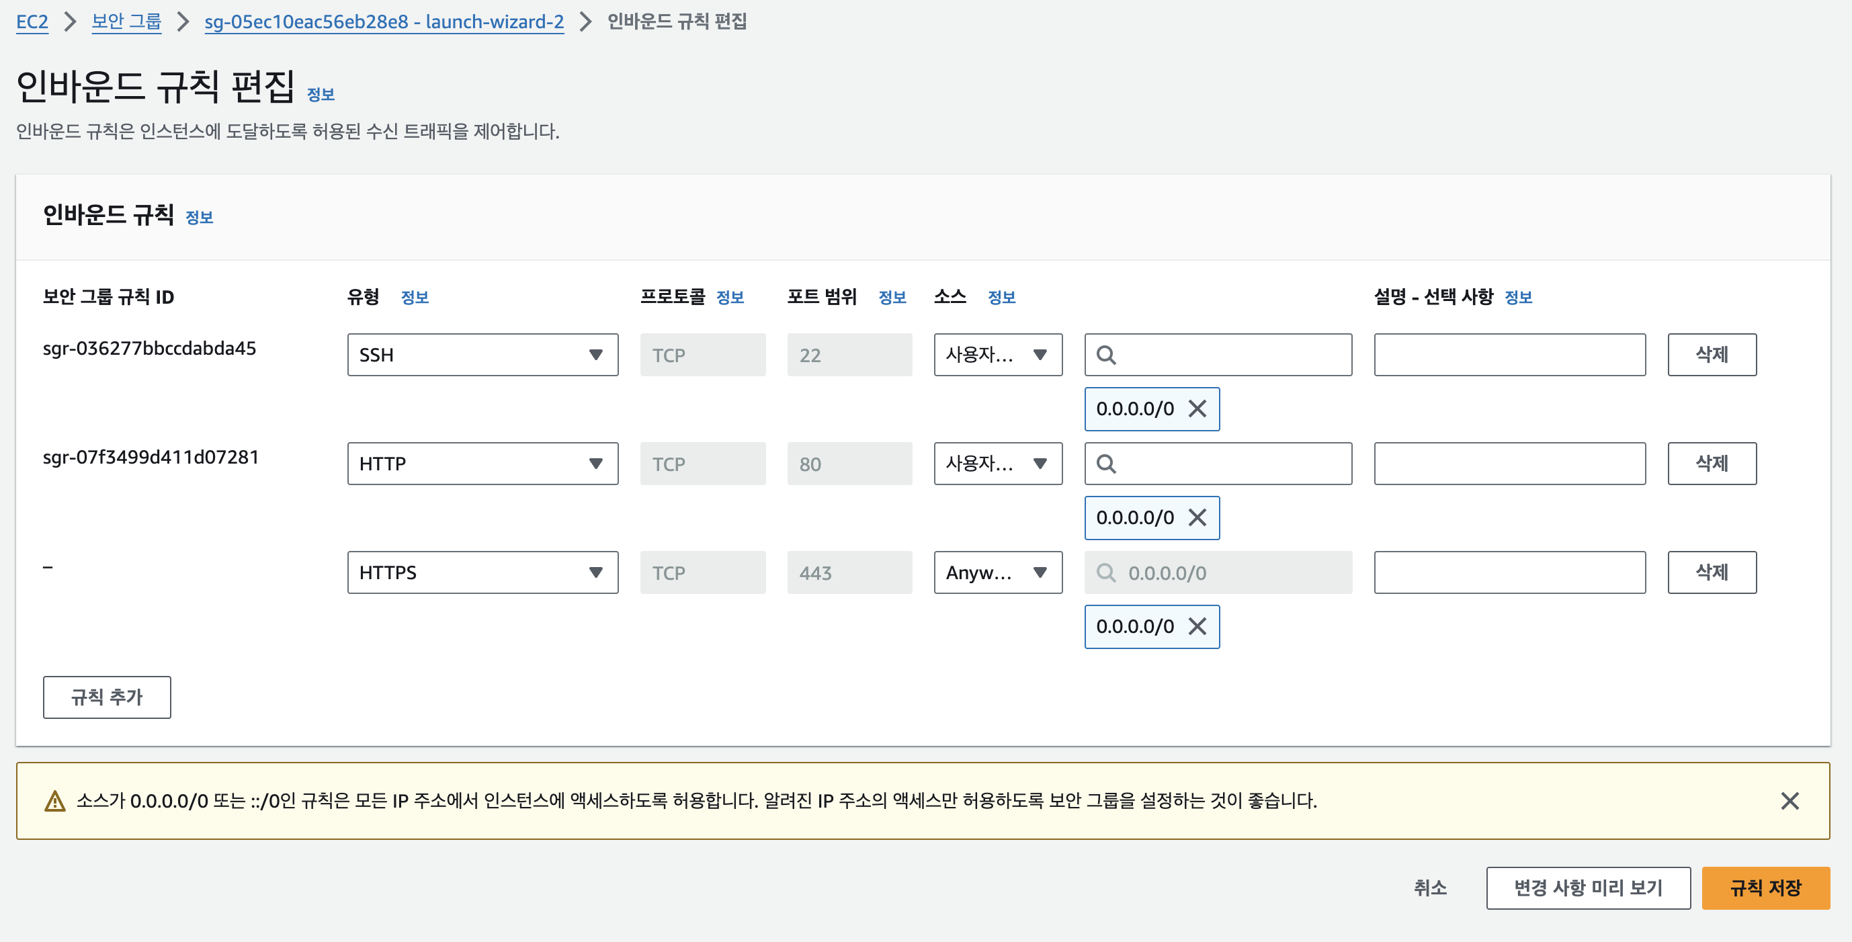The width and height of the screenshot is (1852, 942).
Task: Go to EC2 breadcrumb link
Action: click(x=32, y=22)
